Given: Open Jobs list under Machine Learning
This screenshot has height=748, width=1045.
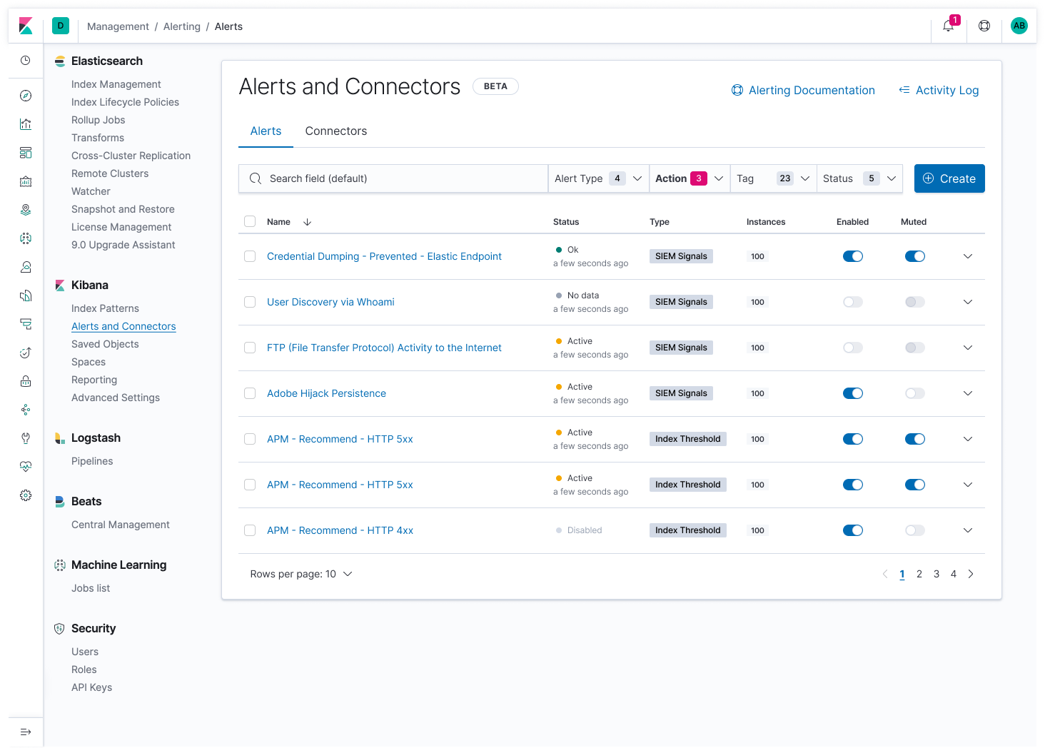Looking at the screenshot, I should point(91,588).
